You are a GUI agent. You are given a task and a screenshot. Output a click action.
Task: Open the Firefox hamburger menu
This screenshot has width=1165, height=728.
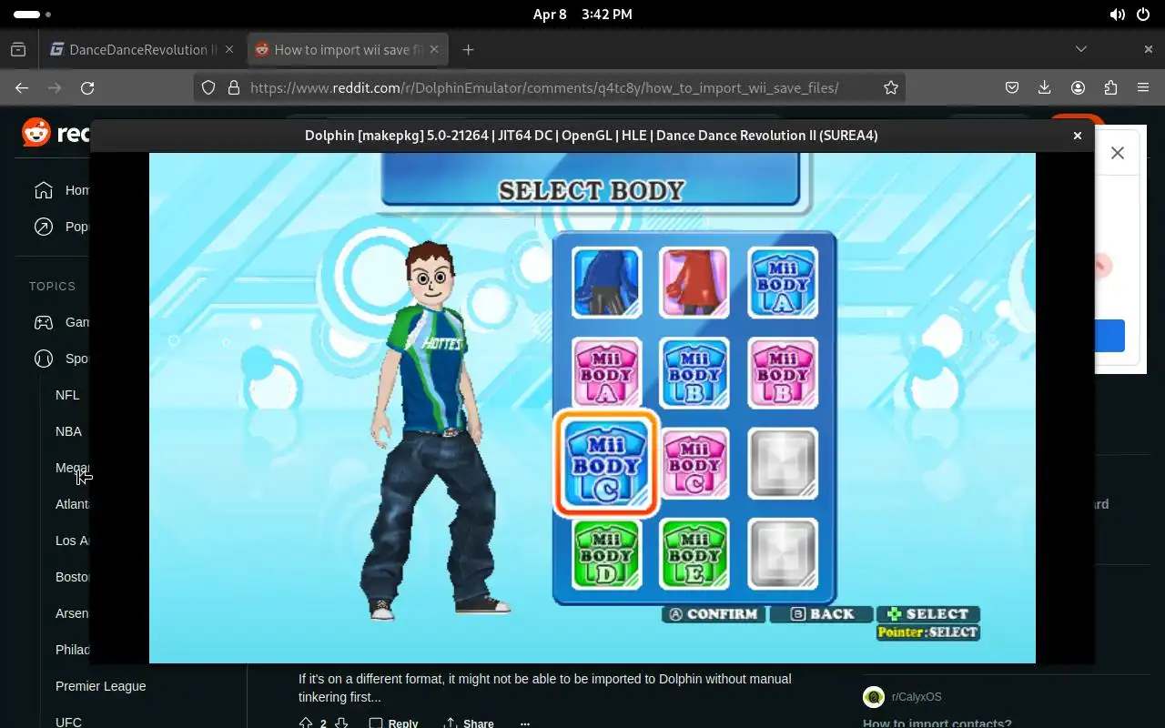pos(1143,87)
